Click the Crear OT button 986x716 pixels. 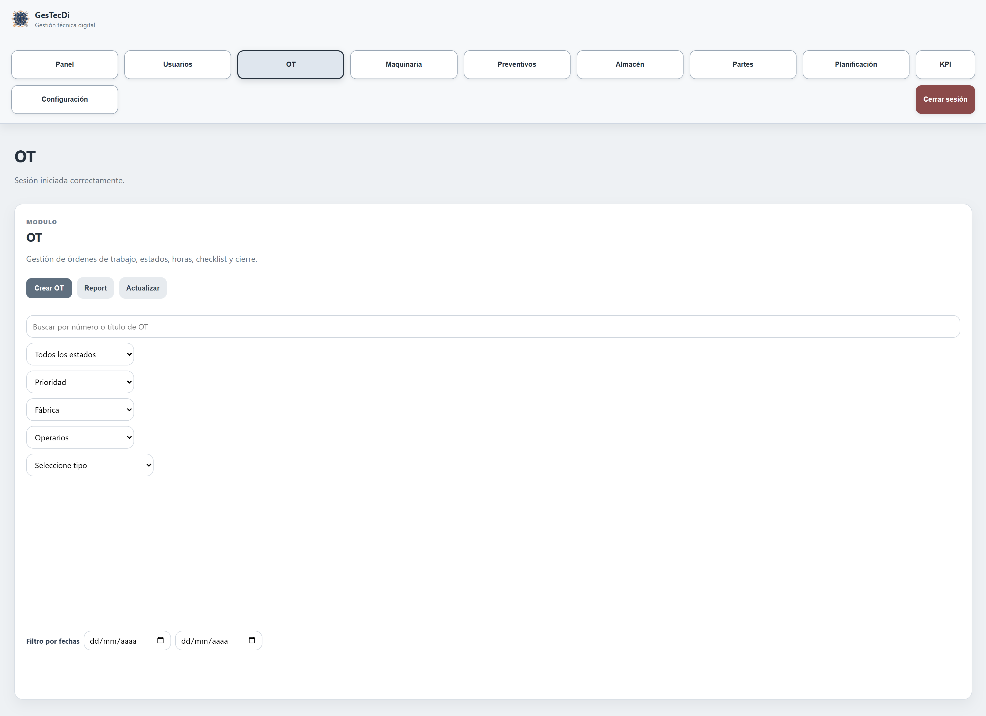click(49, 288)
